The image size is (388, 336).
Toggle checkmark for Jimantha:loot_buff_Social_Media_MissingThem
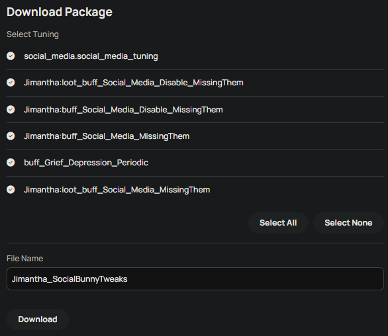(x=11, y=190)
